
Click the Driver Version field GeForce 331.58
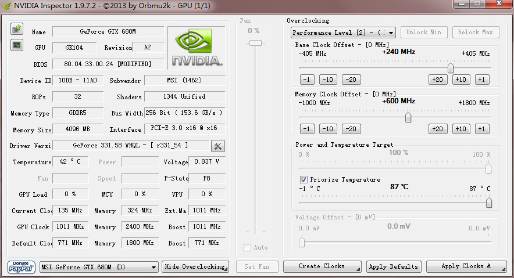[x=131, y=145]
